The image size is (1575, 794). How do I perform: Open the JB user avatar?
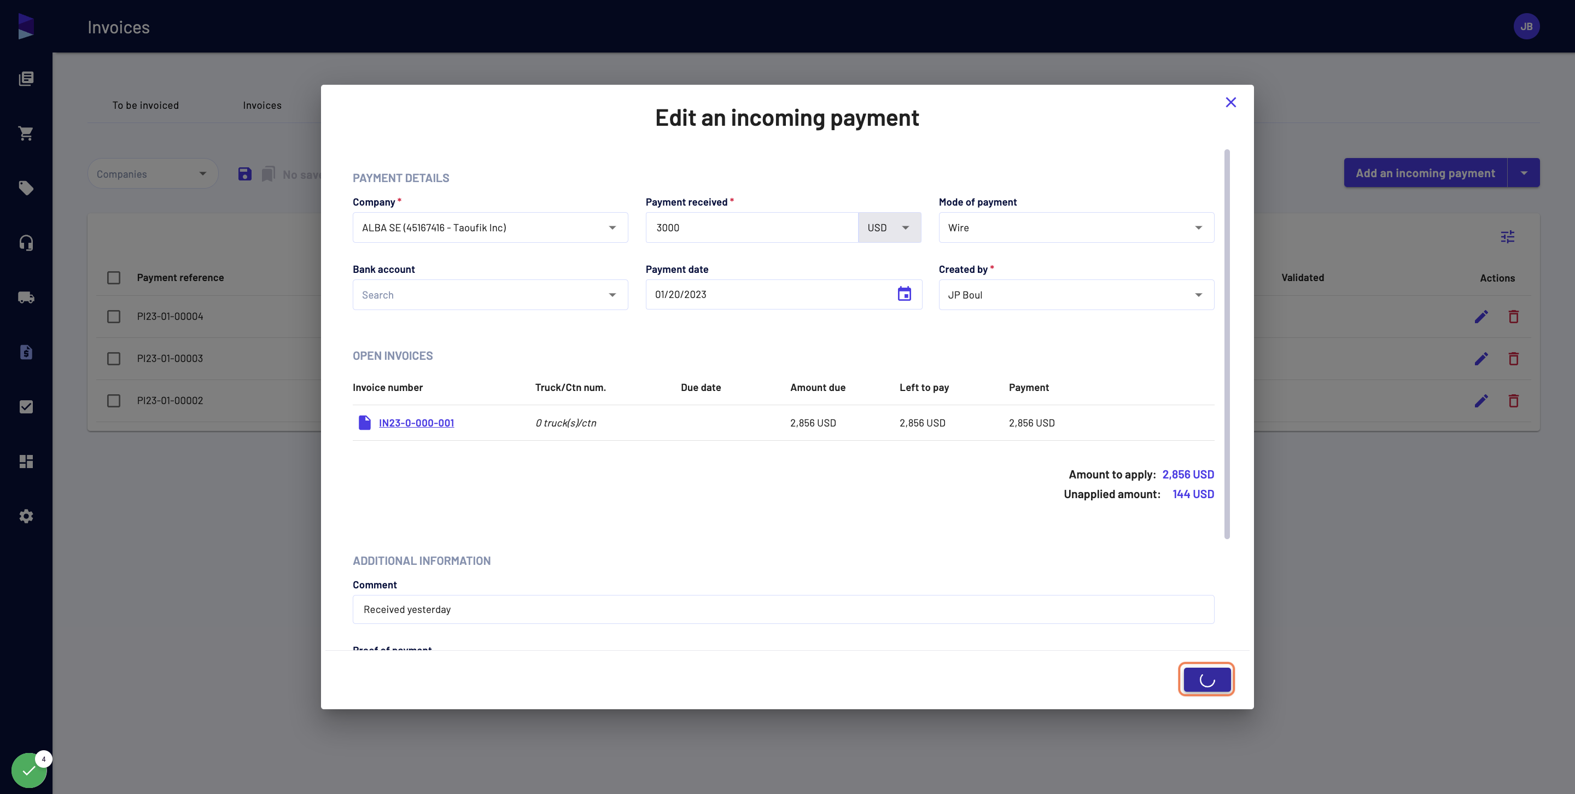click(x=1526, y=26)
